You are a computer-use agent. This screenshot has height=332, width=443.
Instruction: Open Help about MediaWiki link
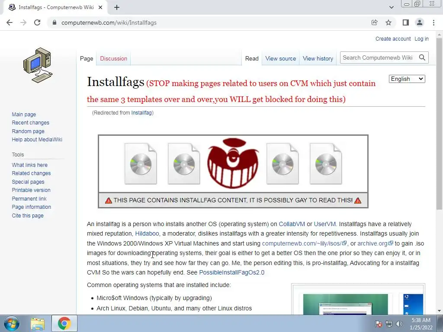37,140
